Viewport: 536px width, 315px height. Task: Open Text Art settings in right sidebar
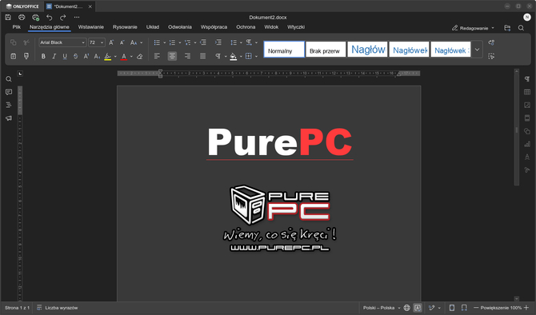point(527,157)
